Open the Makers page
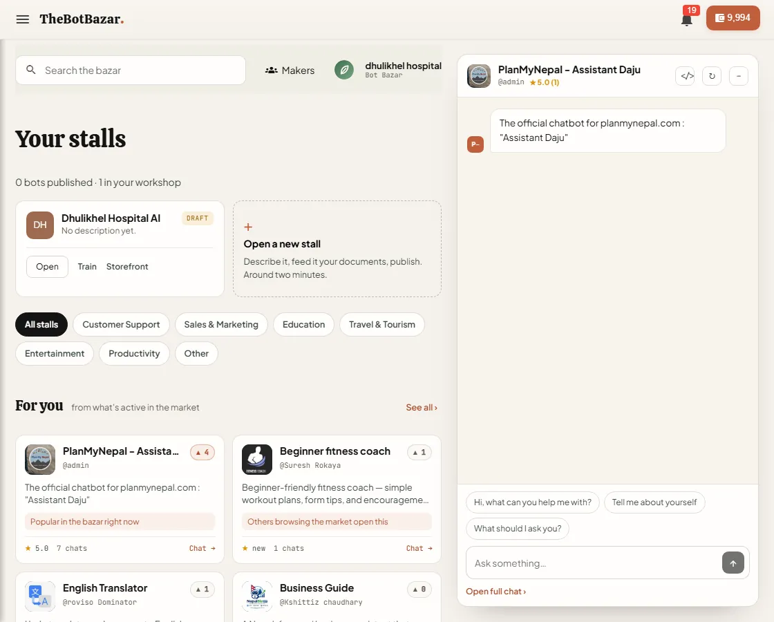This screenshot has height=622, width=774. [290, 70]
